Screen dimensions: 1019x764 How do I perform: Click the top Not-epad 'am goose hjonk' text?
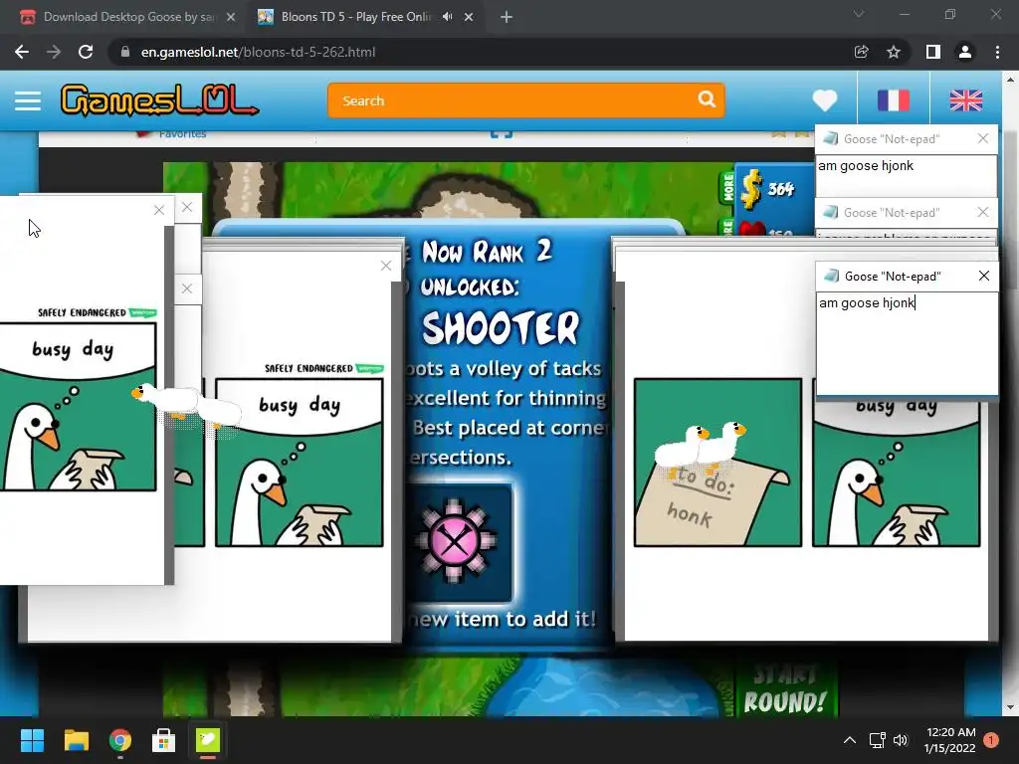click(865, 166)
